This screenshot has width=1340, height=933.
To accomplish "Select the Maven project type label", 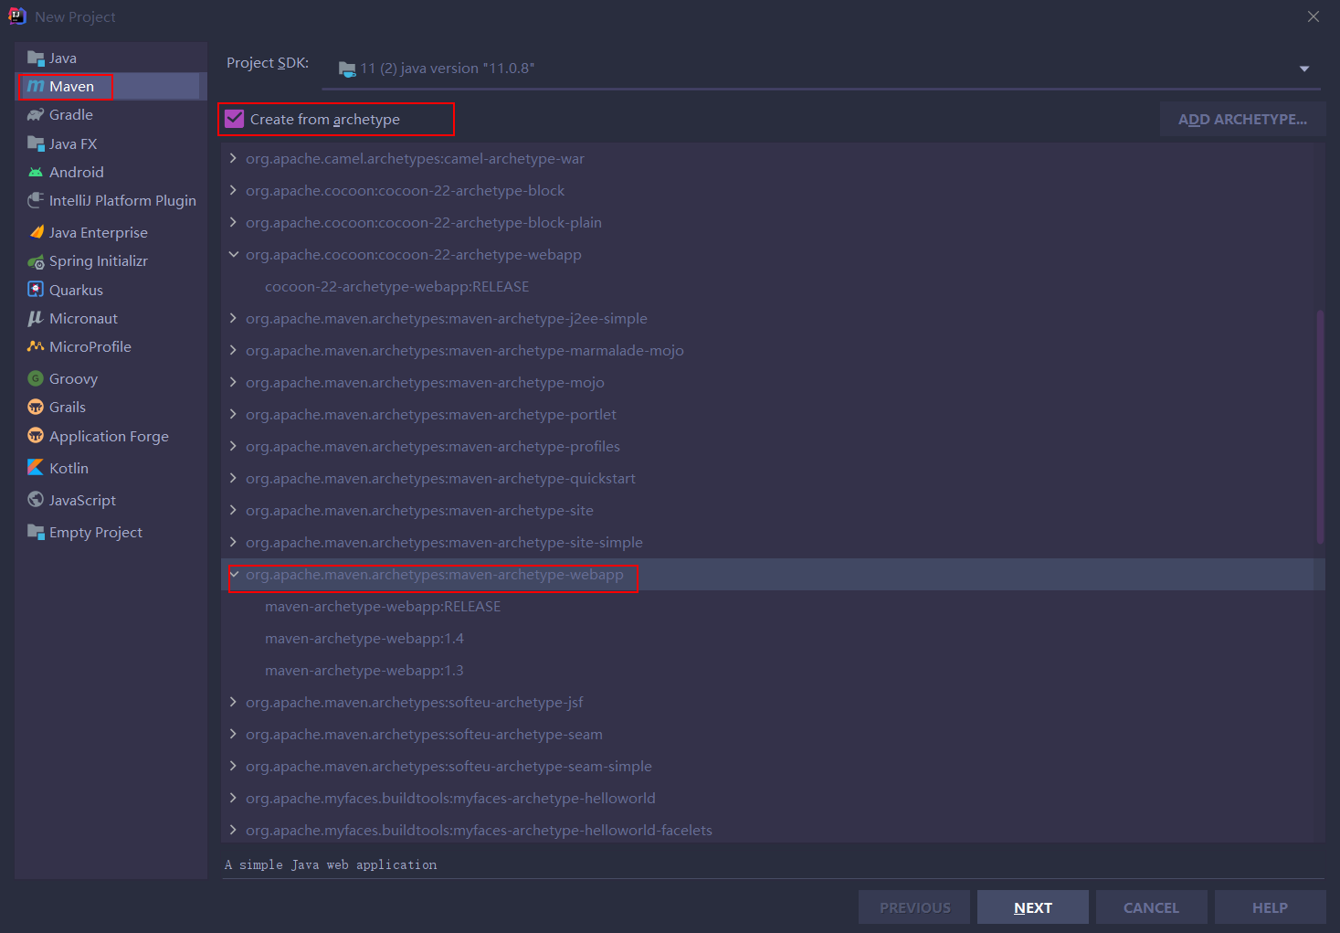I will click(71, 87).
